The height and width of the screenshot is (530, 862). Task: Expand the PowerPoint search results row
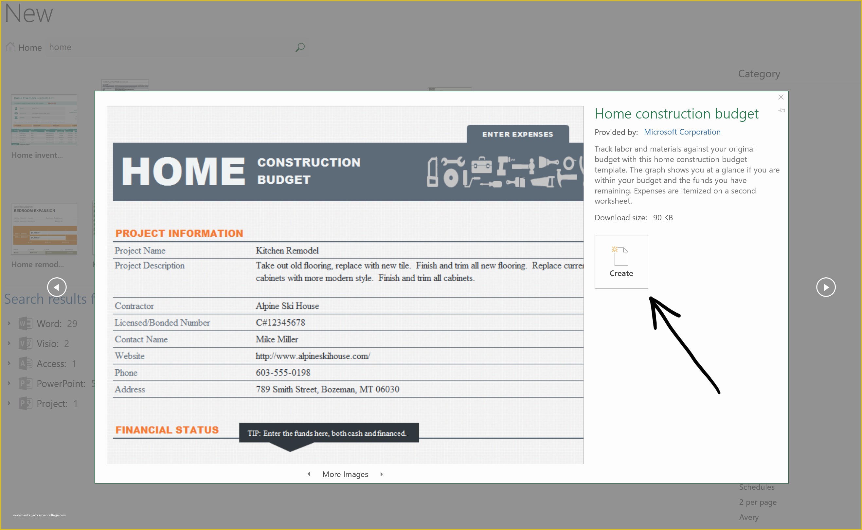(9, 383)
